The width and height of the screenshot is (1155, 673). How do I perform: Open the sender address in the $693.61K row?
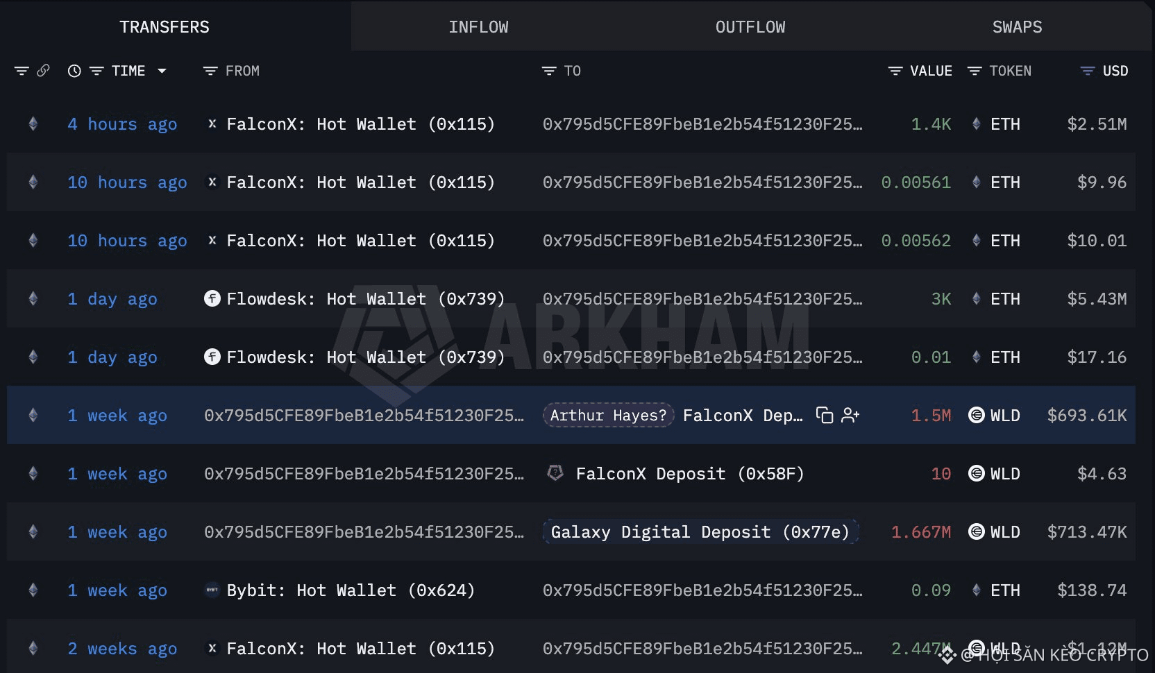[364, 416]
